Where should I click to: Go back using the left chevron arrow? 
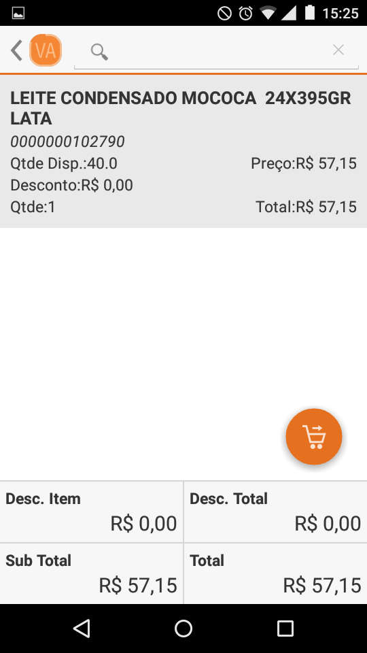(x=16, y=51)
